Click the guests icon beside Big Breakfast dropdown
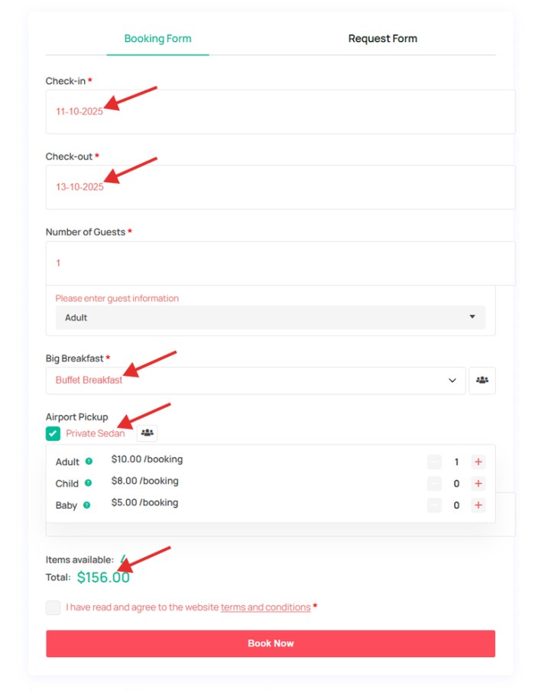 tap(482, 381)
